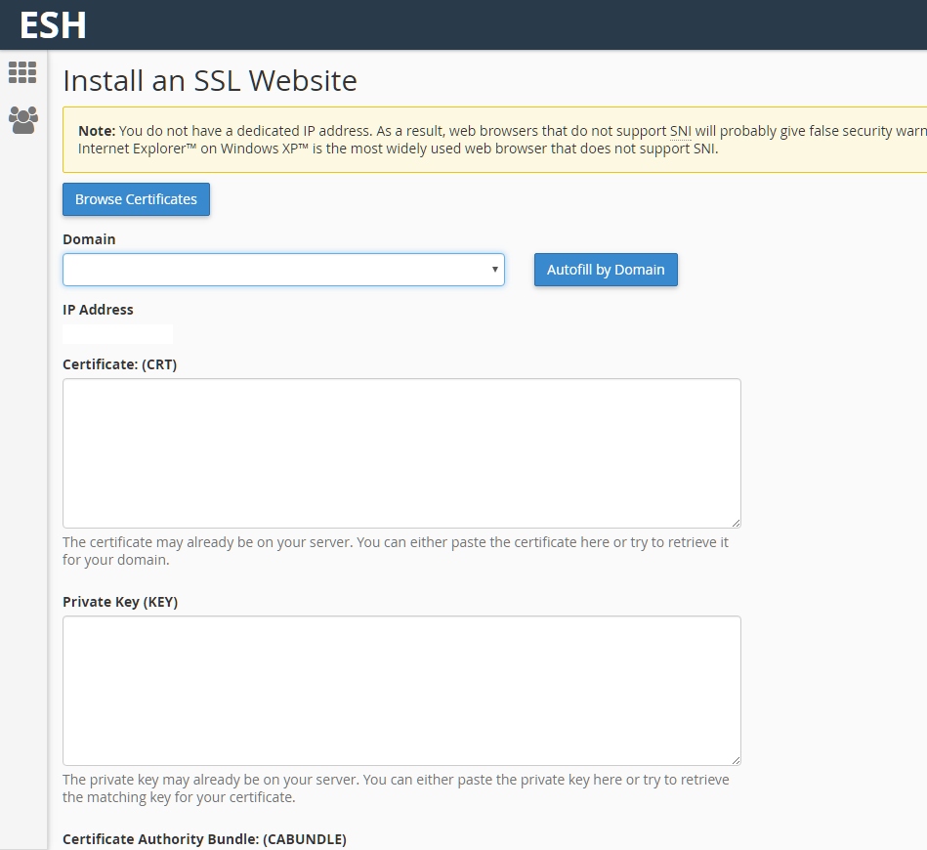Click inside the Certificate (CRT) text area
Screen dimensions: 927x850
pyautogui.click(x=401, y=452)
